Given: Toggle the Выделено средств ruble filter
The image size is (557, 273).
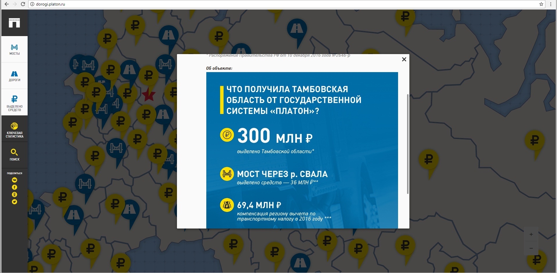Looking at the screenshot, I should [15, 102].
